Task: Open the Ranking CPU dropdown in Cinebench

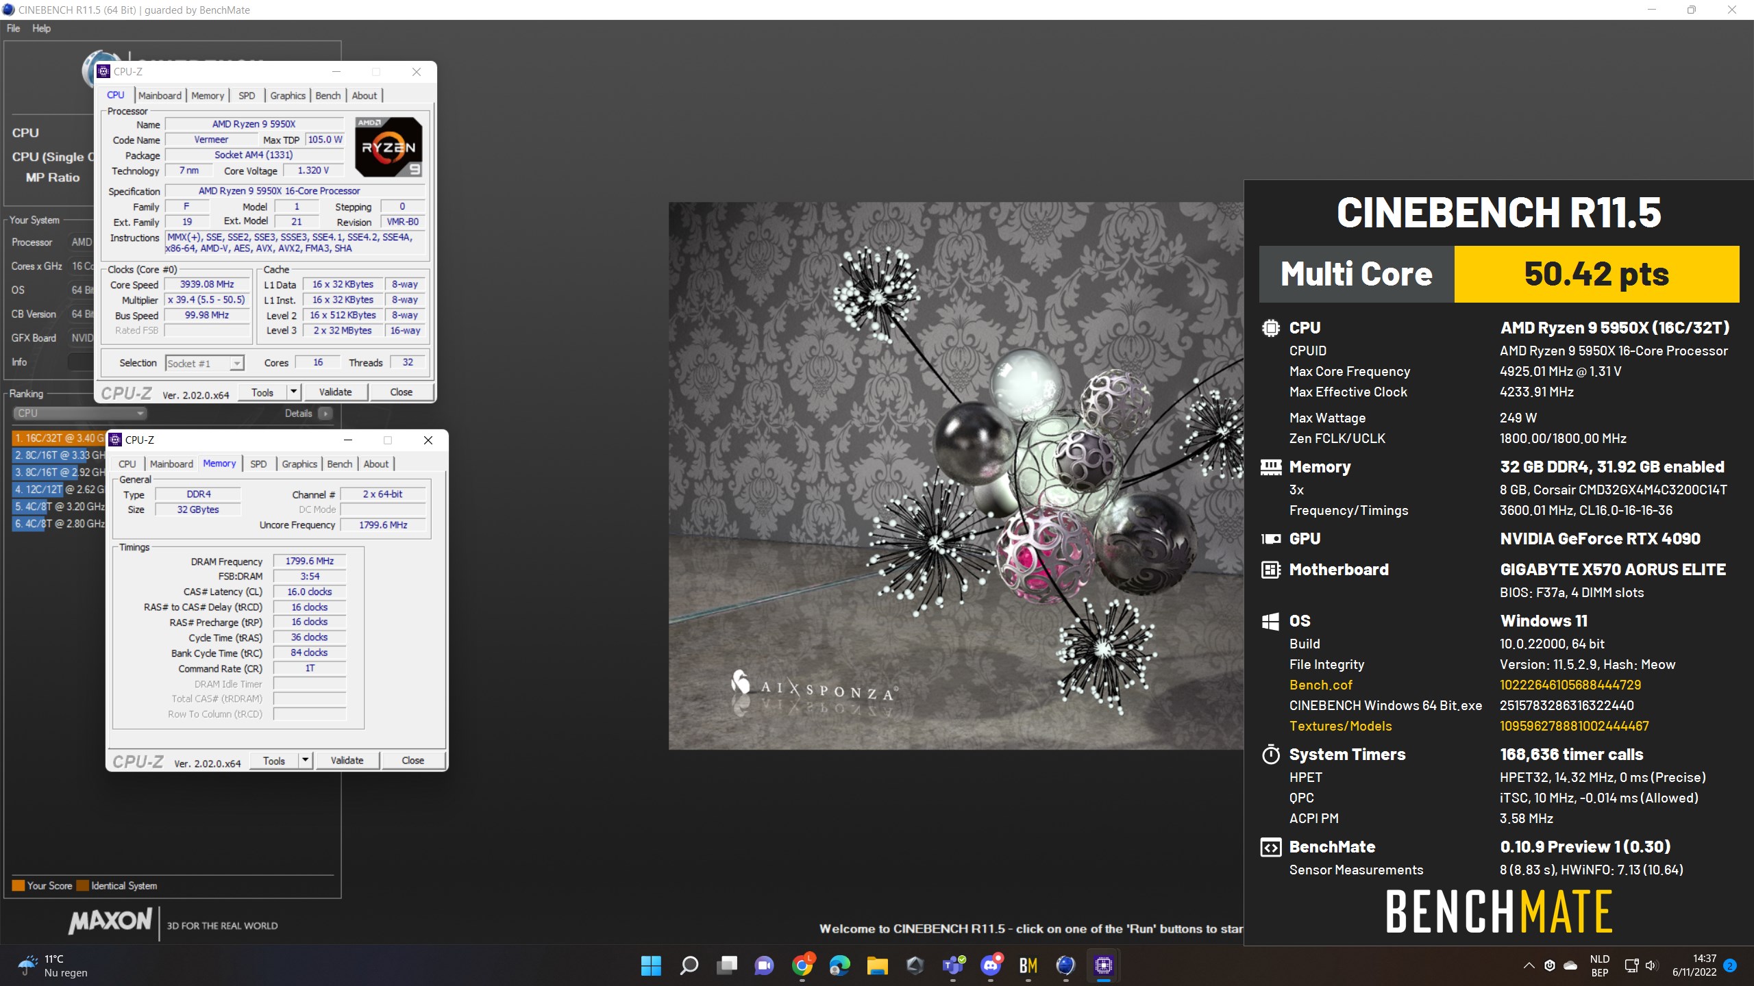Action: point(79,413)
